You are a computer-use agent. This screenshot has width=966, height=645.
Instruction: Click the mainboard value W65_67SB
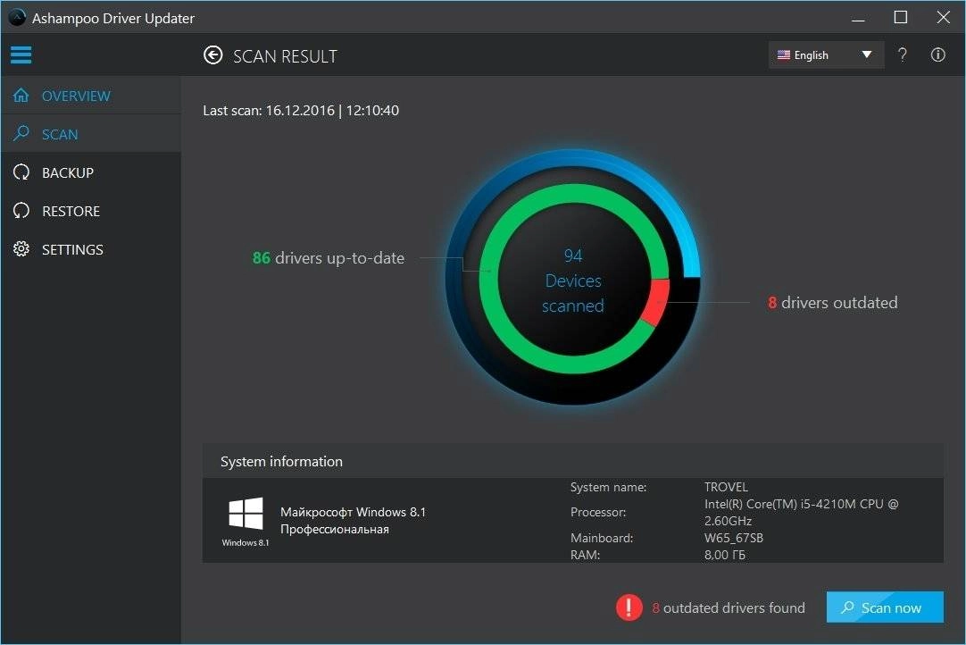click(733, 538)
